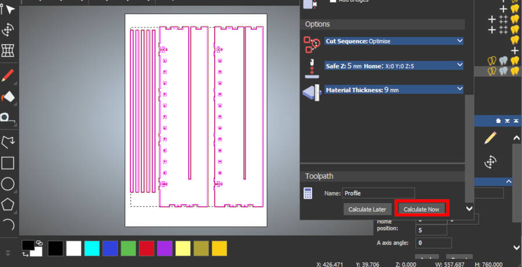The width and height of the screenshot is (522, 267).
Task: Collapse section with up chevron beside pencil icon
Action: click(516, 138)
